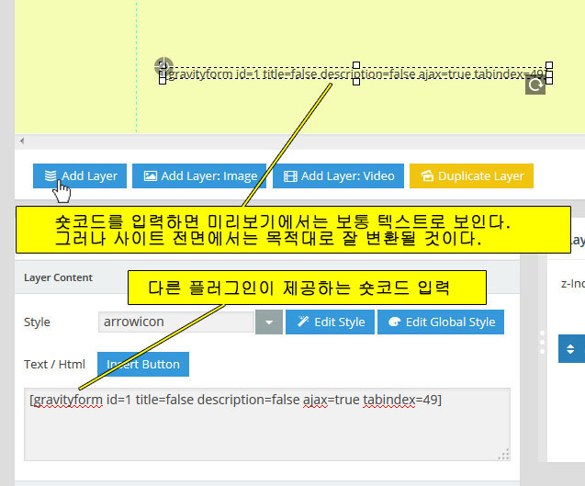This screenshot has height=486, width=585.
Task: Click the Add Layer button
Action: [80, 176]
